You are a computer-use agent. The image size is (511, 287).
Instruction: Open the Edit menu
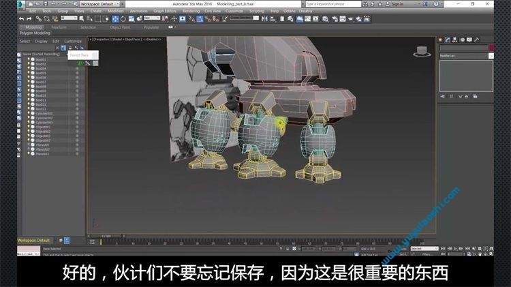tap(33, 11)
